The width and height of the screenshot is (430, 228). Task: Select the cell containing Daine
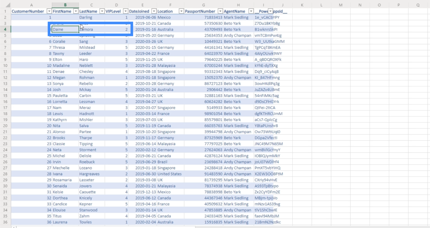[x=65, y=29]
